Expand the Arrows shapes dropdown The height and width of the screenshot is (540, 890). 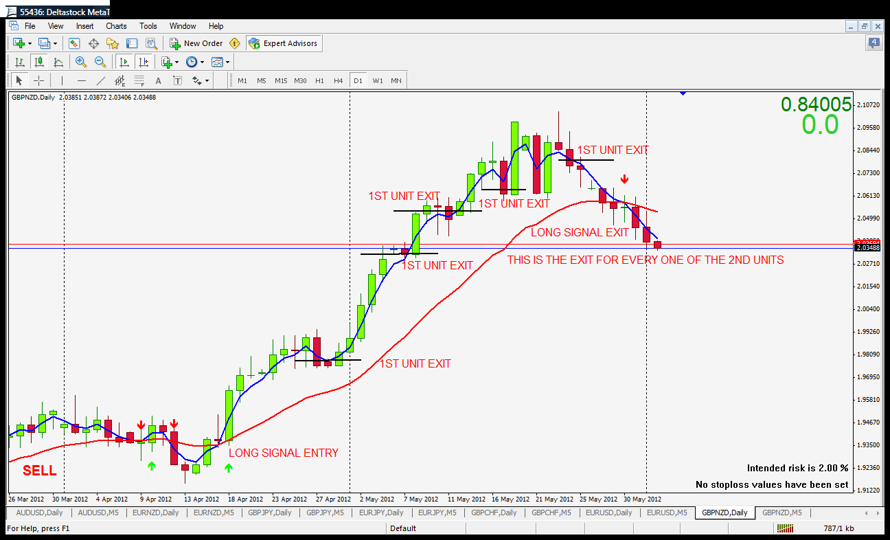(x=207, y=80)
